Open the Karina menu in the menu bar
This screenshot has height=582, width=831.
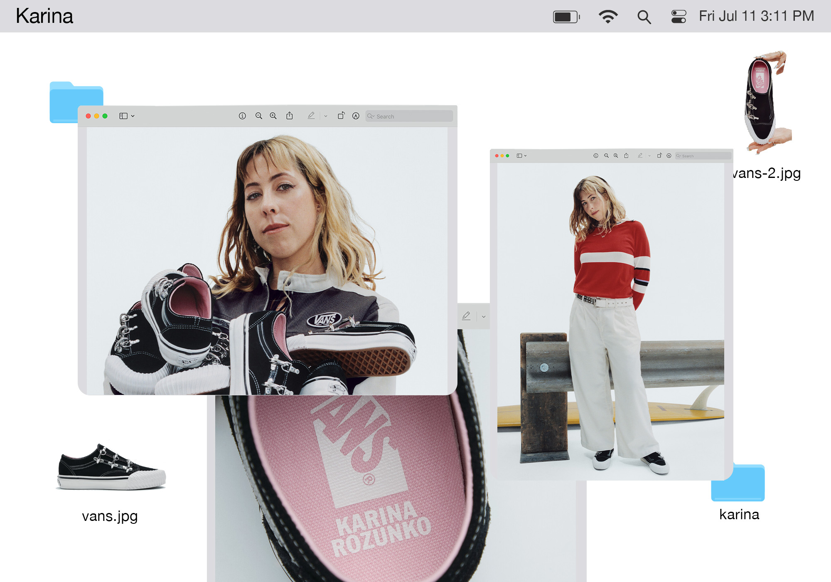(44, 16)
